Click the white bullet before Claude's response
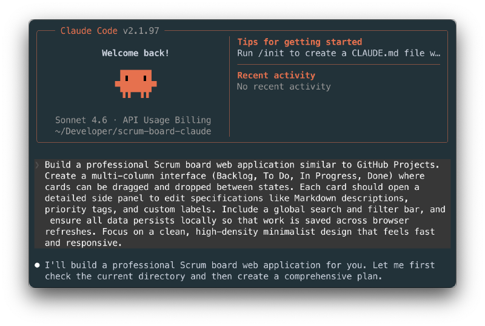This screenshot has height=326, width=485. pyautogui.click(x=37, y=265)
